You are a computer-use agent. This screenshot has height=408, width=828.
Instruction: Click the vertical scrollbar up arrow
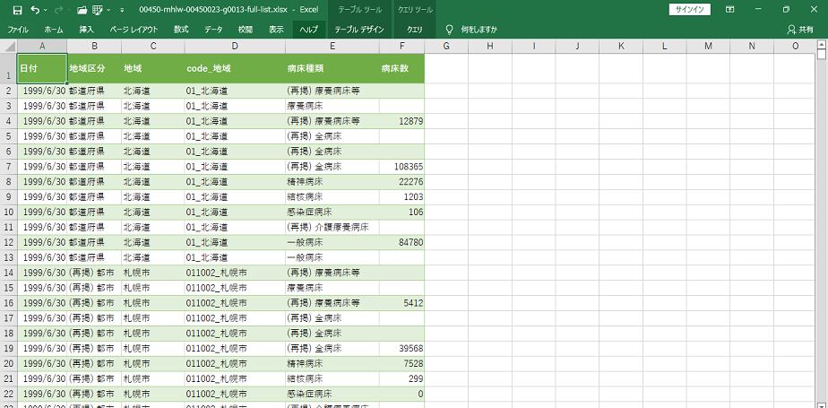pos(822,46)
